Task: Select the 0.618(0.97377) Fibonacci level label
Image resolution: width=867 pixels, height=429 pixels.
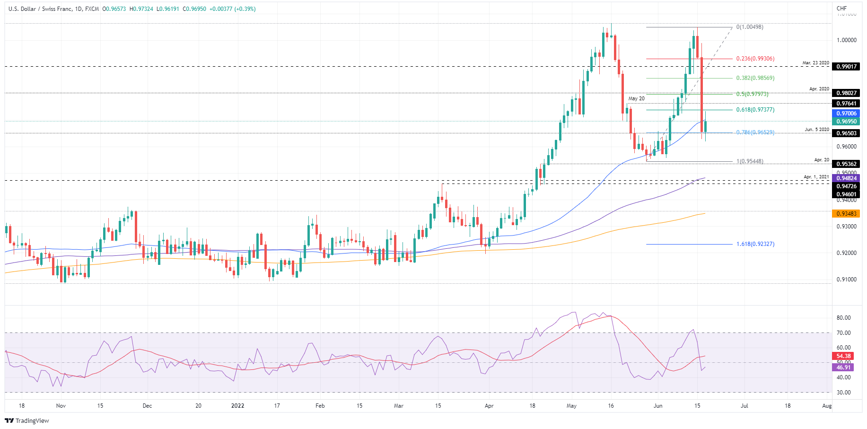Action: pos(755,110)
